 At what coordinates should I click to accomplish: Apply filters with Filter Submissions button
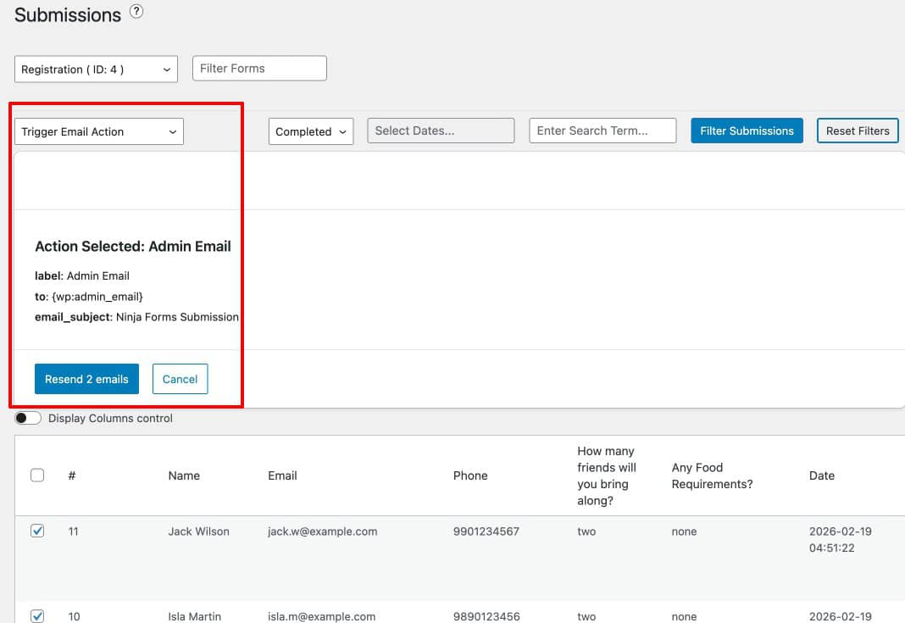[x=747, y=131]
